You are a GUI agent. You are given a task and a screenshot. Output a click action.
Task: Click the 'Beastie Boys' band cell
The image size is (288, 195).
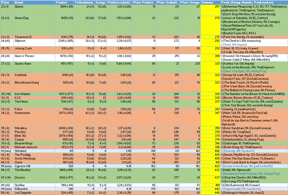34,143
